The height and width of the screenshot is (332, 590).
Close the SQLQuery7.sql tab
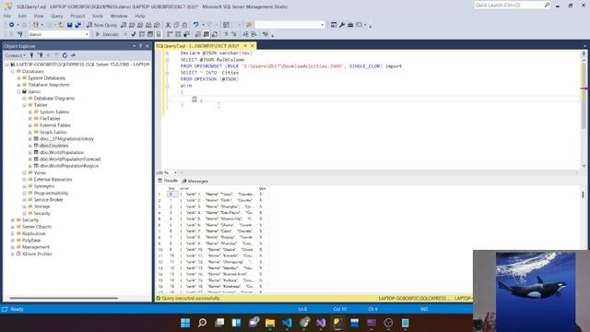coord(253,46)
